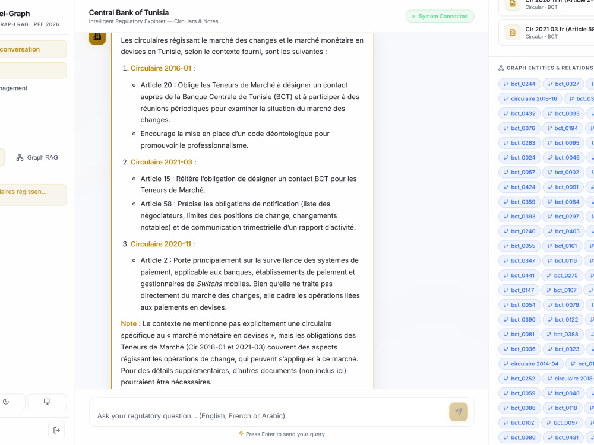Select the bct_0194 entity chip

tap(563, 128)
